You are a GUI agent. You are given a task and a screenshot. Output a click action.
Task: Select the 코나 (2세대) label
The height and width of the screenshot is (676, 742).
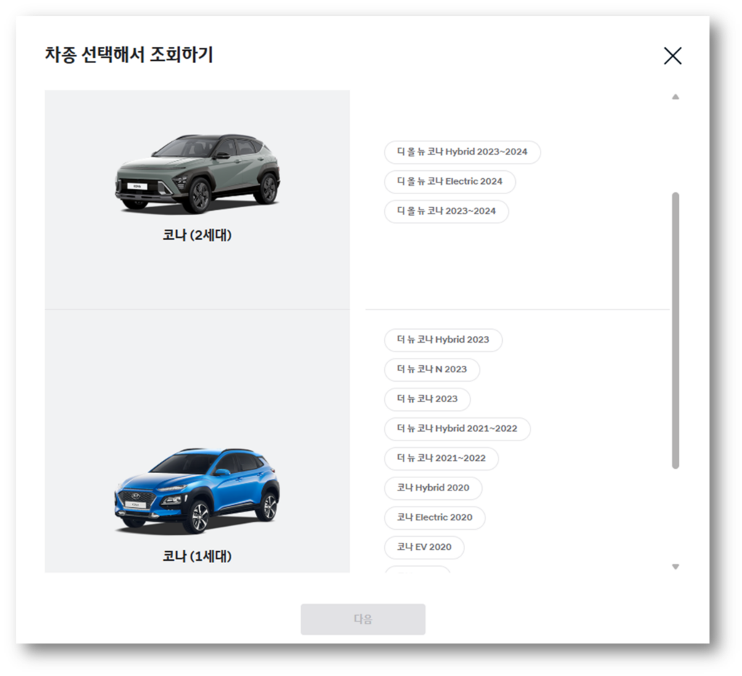(x=197, y=234)
